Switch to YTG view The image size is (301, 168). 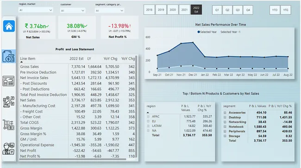point(286,10)
